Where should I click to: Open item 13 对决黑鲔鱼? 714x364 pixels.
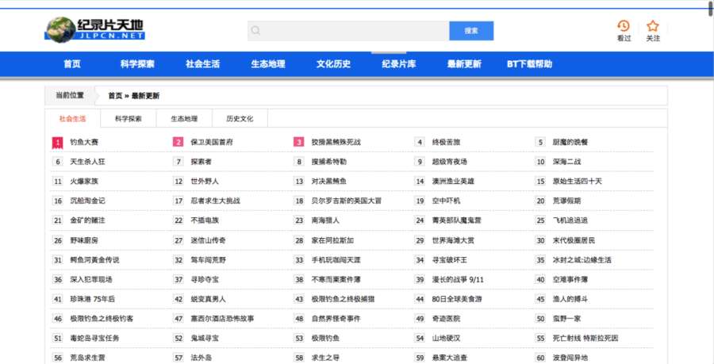tap(329, 181)
